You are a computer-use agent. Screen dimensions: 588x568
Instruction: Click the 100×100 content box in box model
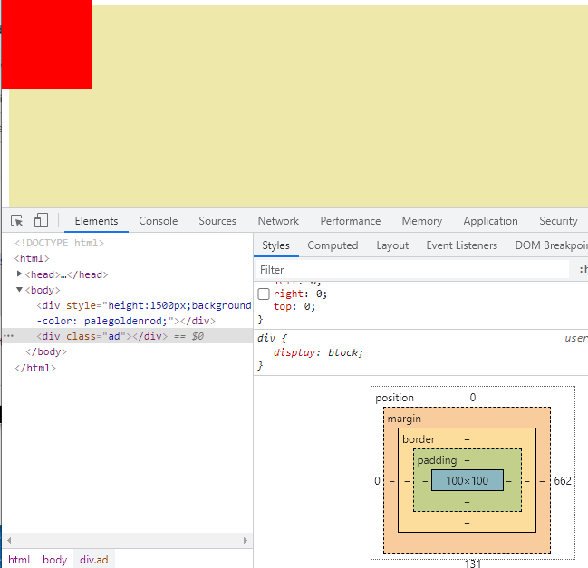(x=467, y=481)
